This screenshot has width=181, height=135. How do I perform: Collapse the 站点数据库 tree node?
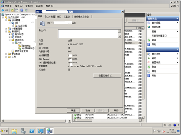[x=3, y=17]
